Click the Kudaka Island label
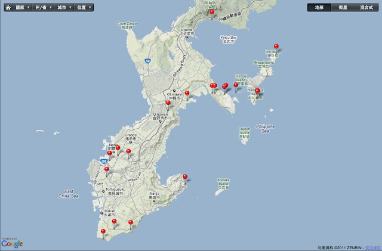The width and height of the screenshot is (382, 251). 223,184
